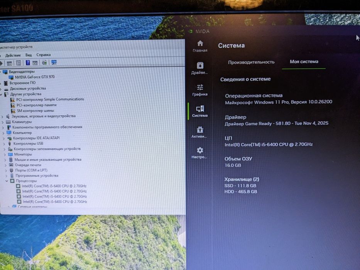Viewport: 360px width, 270px height.
Task: Select PCI-контроллер памяти device
Action: 37,105
